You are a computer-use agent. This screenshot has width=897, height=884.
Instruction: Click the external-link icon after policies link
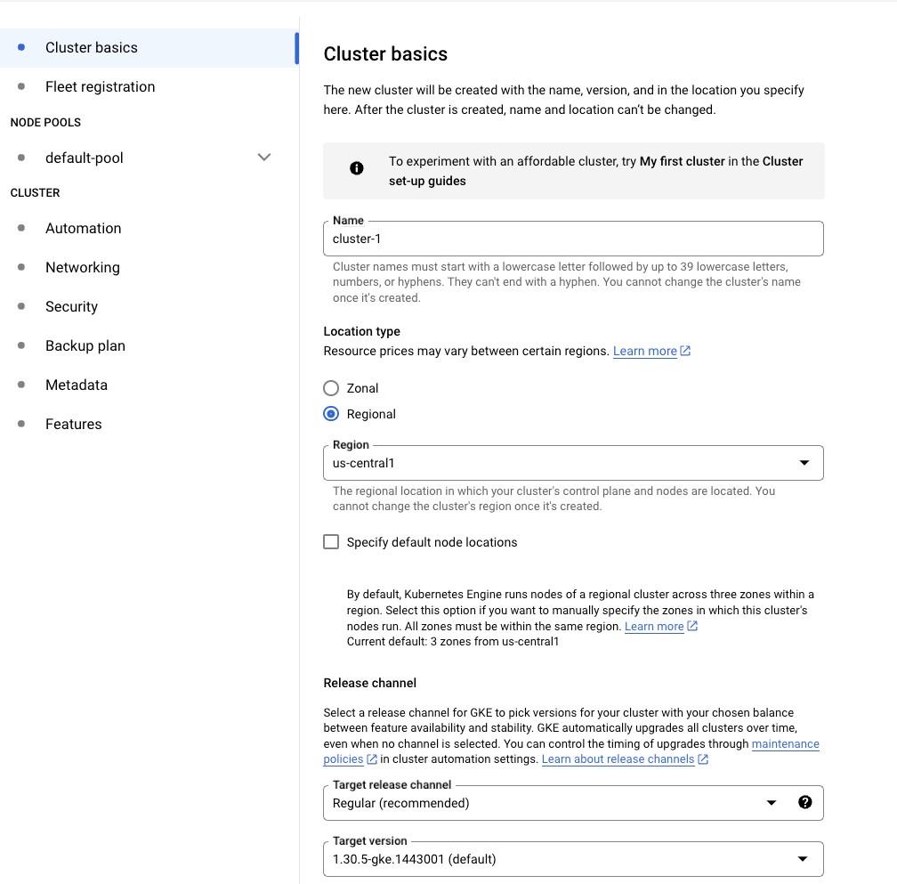372,759
